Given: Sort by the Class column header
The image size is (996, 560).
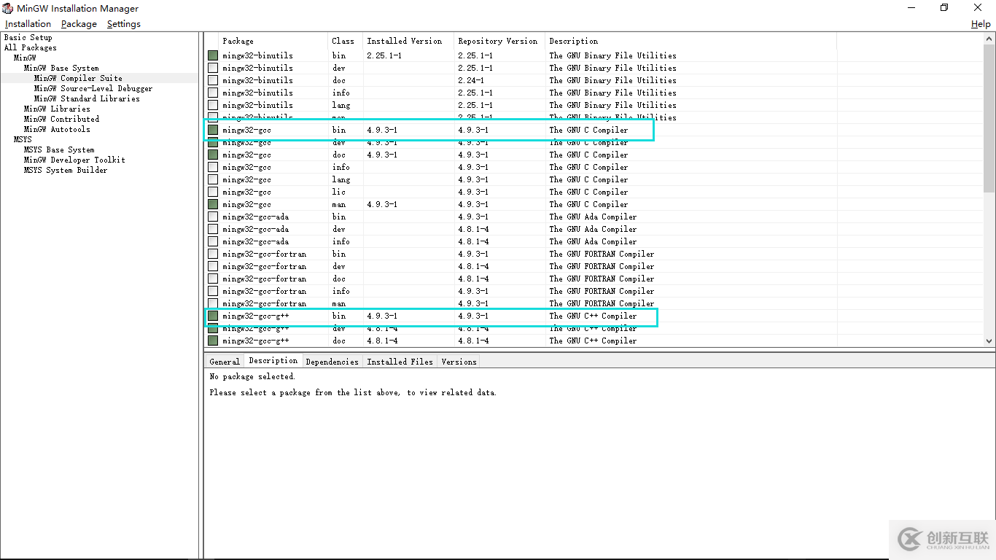Looking at the screenshot, I should coord(346,41).
